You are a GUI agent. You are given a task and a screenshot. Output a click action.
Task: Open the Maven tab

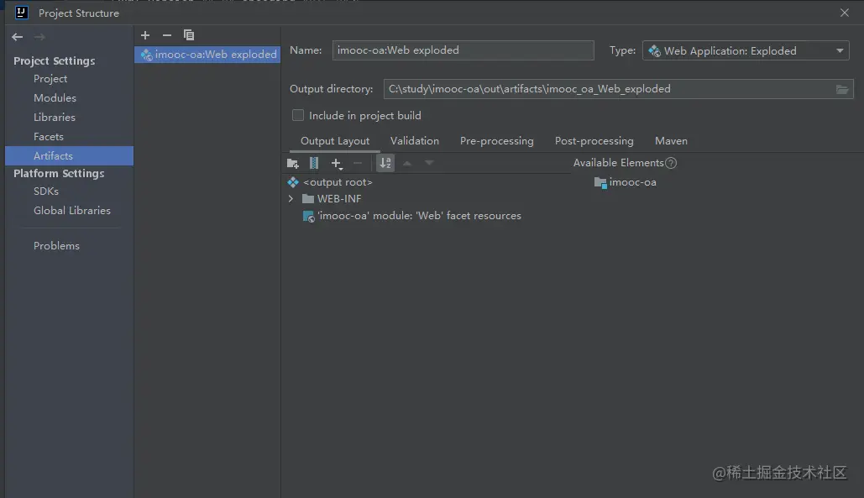coord(671,141)
